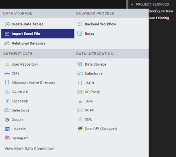Open View More Data Connectors link
This screenshot has width=176, height=157.
point(30,148)
